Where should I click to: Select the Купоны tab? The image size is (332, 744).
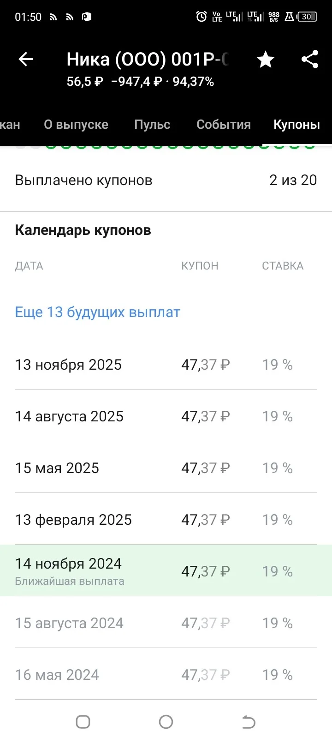click(296, 125)
